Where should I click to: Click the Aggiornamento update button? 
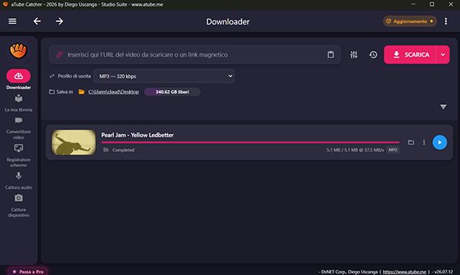click(409, 21)
